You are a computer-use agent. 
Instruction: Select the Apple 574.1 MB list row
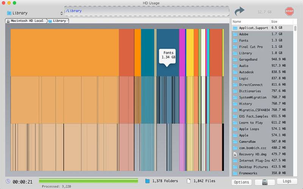tap(262, 135)
